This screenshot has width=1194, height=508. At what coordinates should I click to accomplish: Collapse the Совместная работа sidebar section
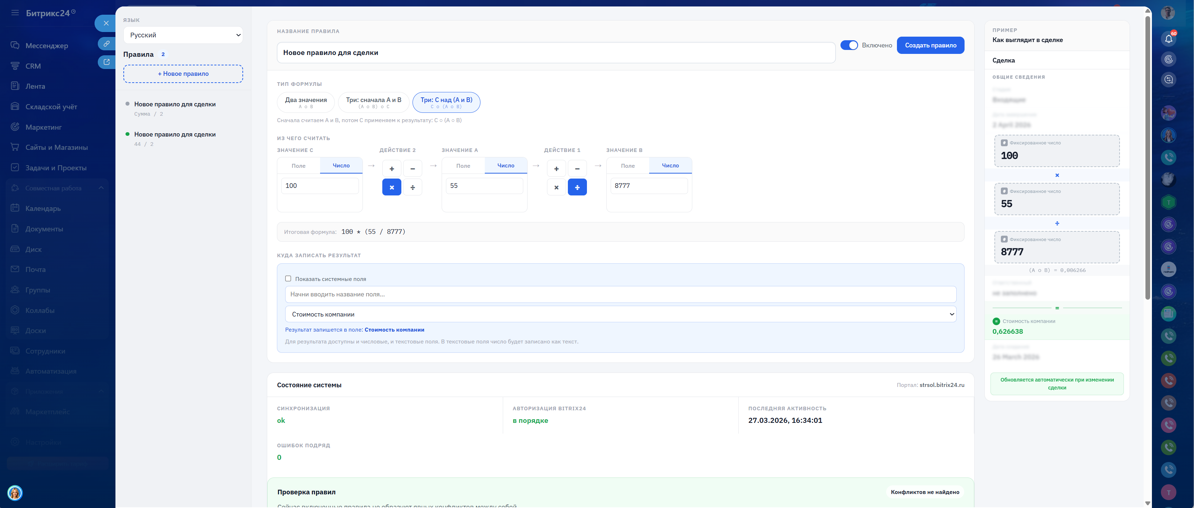101,188
